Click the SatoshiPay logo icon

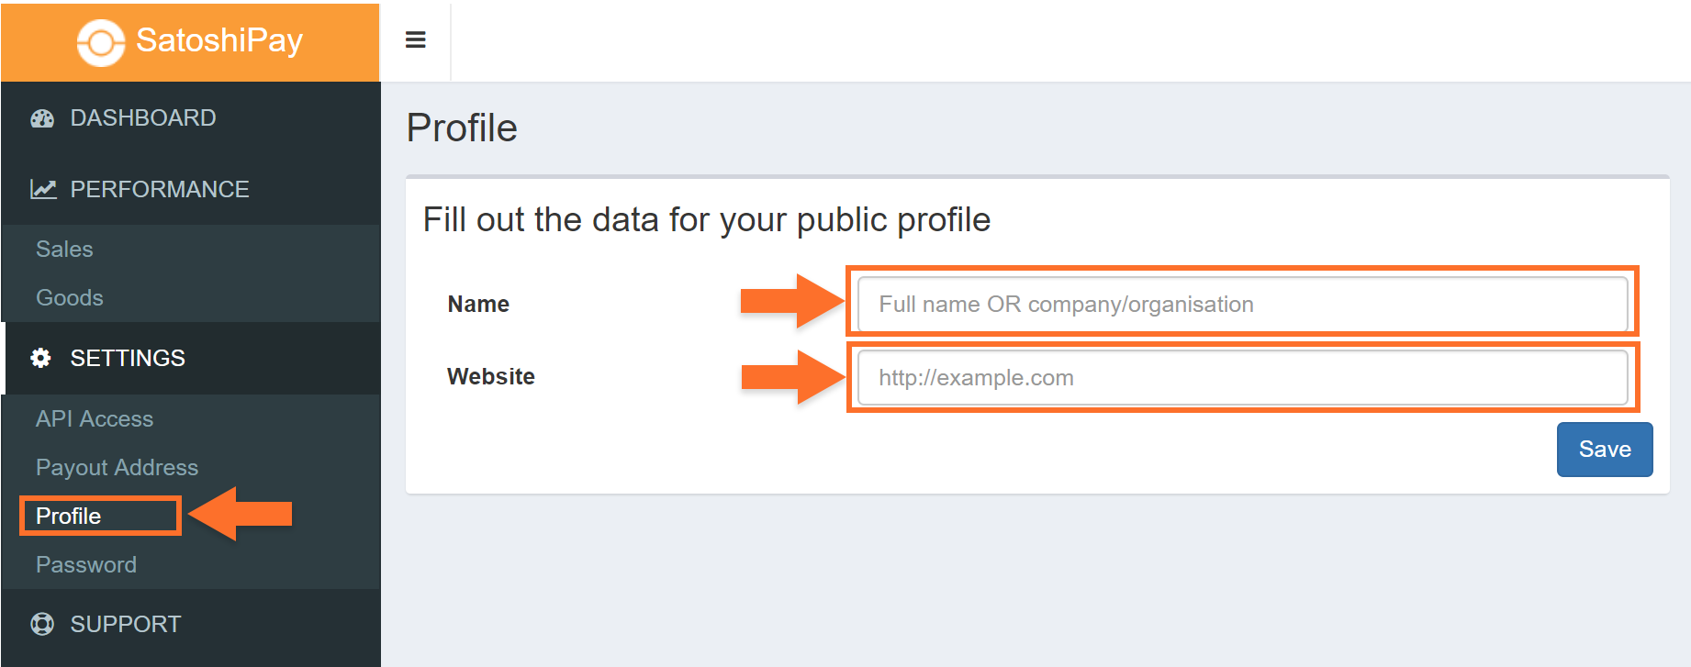(x=100, y=42)
